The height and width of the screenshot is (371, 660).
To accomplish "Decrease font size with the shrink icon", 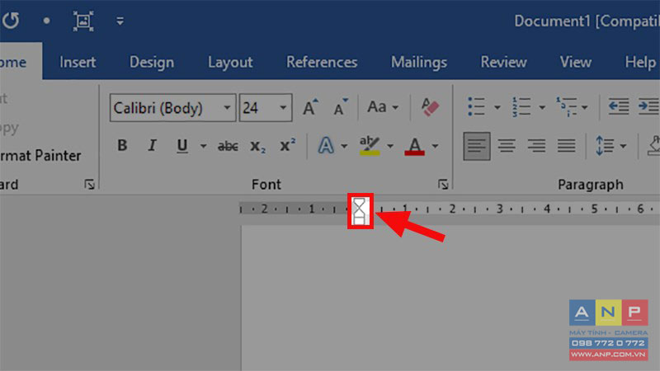I will coord(340,107).
